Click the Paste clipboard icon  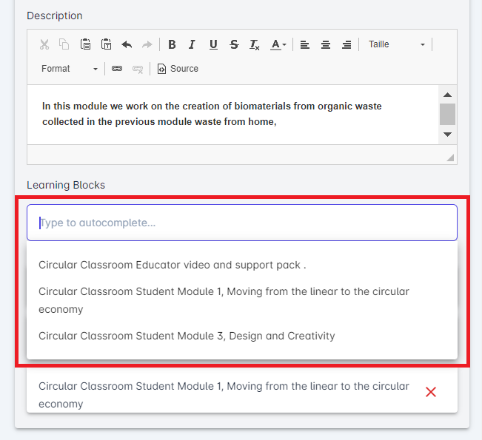(86, 44)
